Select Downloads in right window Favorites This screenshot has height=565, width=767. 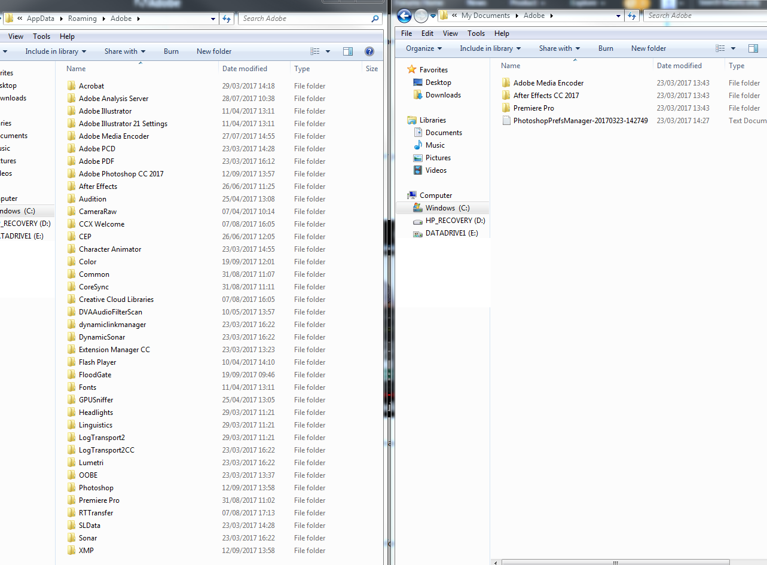443,95
